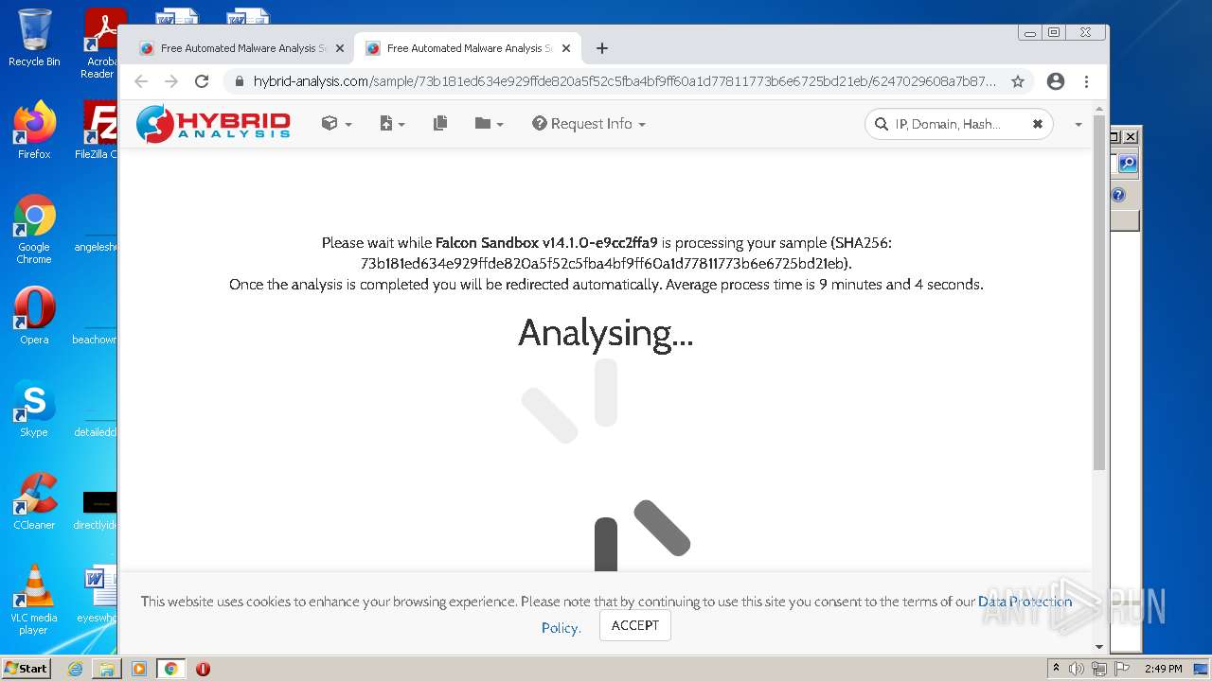Focus the IP, Domain, Hash search field
The height and width of the screenshot is (681, 1212).
(958, 124)
